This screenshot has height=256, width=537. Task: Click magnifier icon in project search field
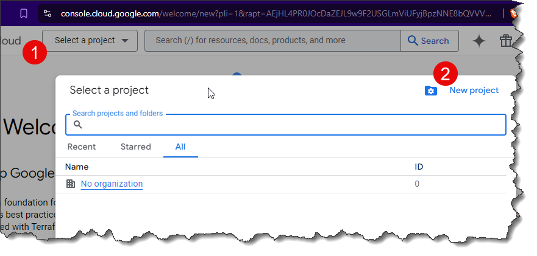[78, 125]
